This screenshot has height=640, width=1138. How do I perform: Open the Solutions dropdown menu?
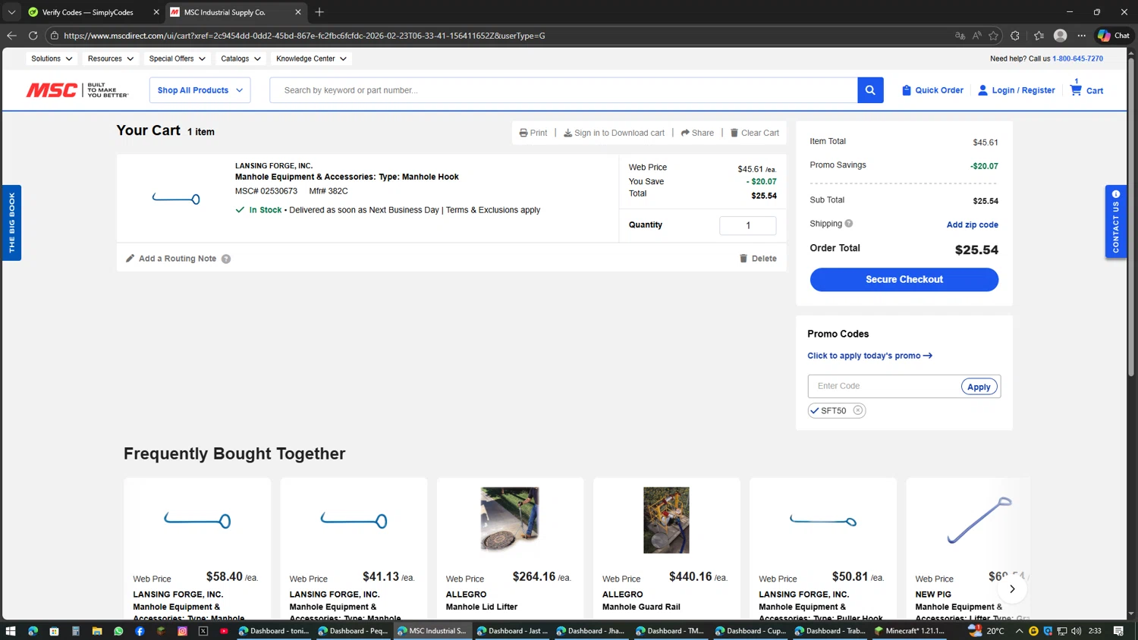coord(52,58)
